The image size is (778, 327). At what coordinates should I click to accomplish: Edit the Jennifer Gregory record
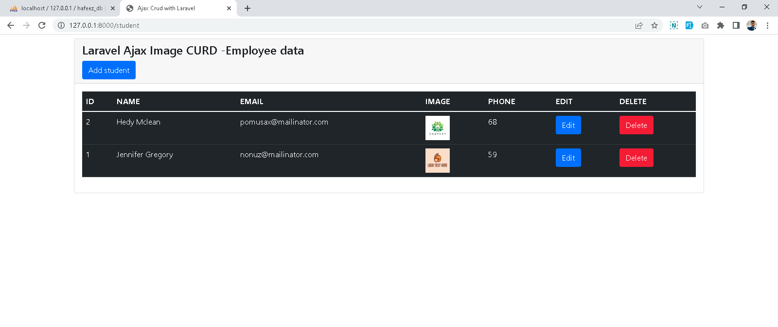click(x=568, y=158)
